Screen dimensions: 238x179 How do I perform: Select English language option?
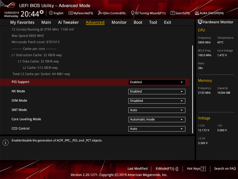(59, 13)
